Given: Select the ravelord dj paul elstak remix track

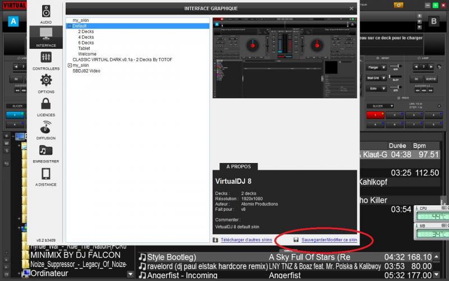Looking at the screenshot, I should coord(288,266).
